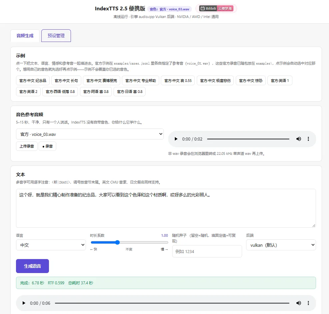This screenshot has height=314, width=329.
Task: Switch to the 音频生成 tab
Action: click(x=25, y=36)
